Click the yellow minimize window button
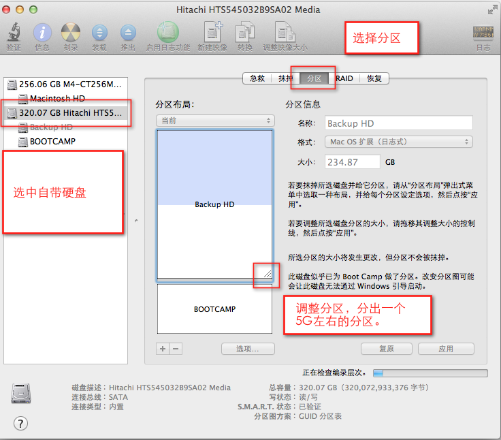 pyautogui.click(x=20, y=10)
